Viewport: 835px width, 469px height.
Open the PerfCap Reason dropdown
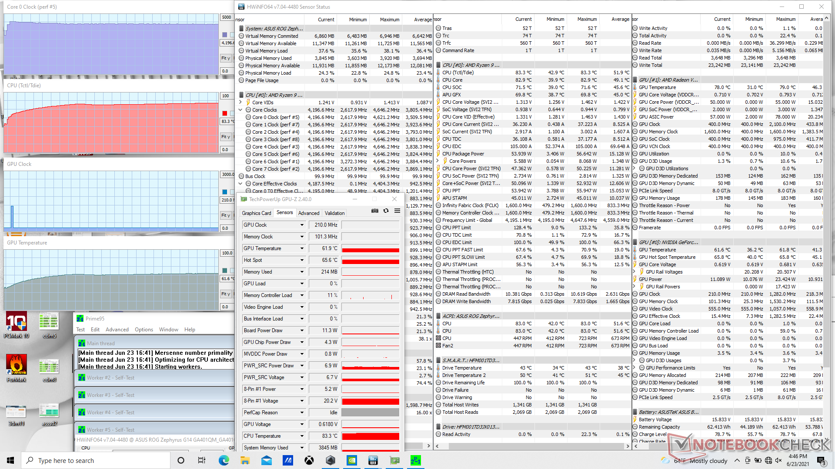pyautogui.click(x=302, y=413)
